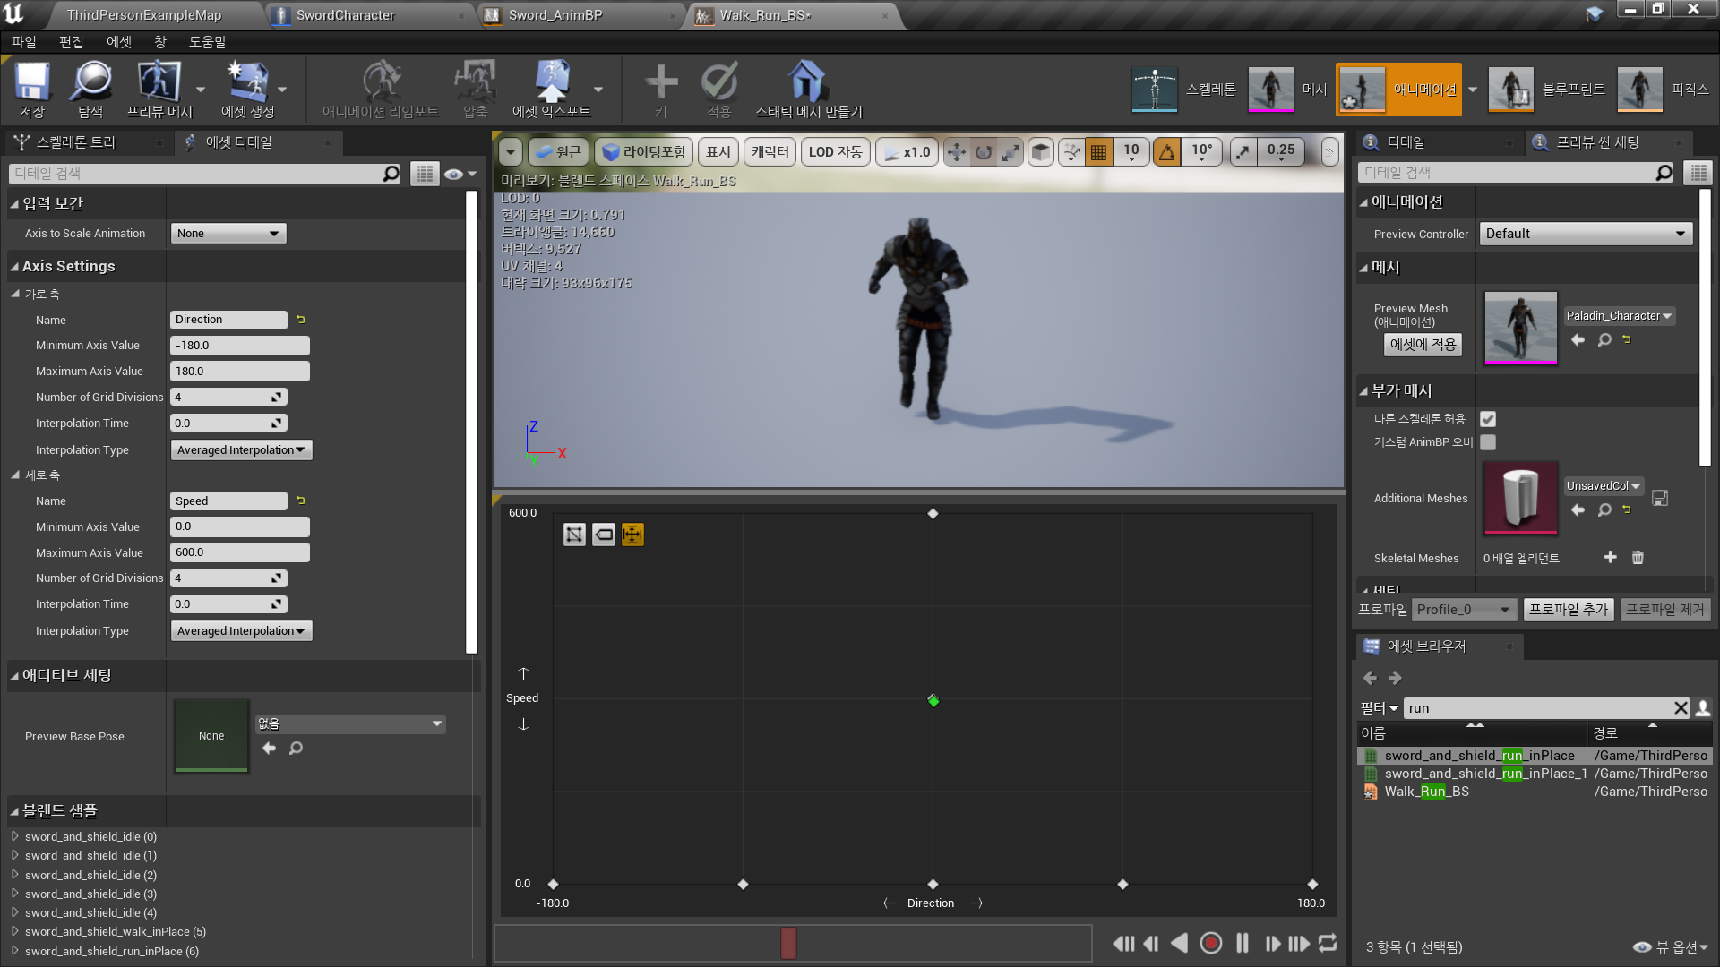The image size is (1720, 967).
Task: Open the Preview Controller dropdown set to Default
Action: (1585, 233)
